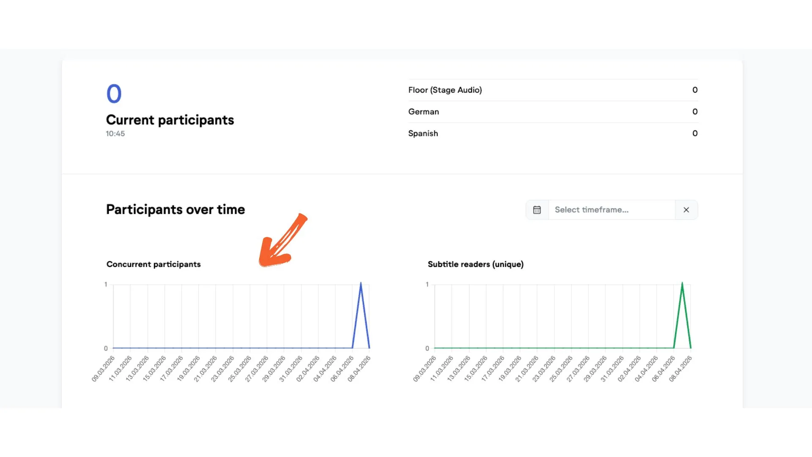Click the Subtitle readers (unique) chart title
The width and height of the screenshot is (812, 457).
pos(475,264)
